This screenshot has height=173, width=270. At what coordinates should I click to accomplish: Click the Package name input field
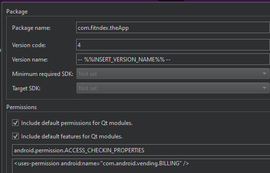pos(173,28)
